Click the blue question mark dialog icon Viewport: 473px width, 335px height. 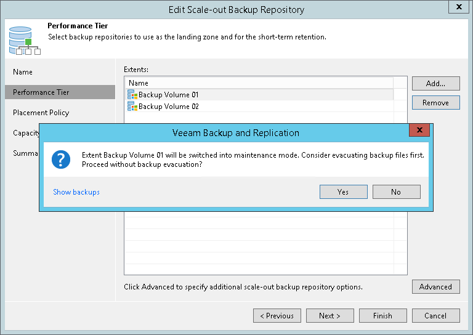click(62, 159)
